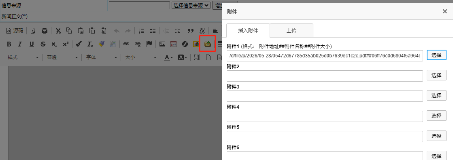This screenshot has height=160, width=453.
Task: Click the paste from Word icon
Action: [x=104, y=31]
